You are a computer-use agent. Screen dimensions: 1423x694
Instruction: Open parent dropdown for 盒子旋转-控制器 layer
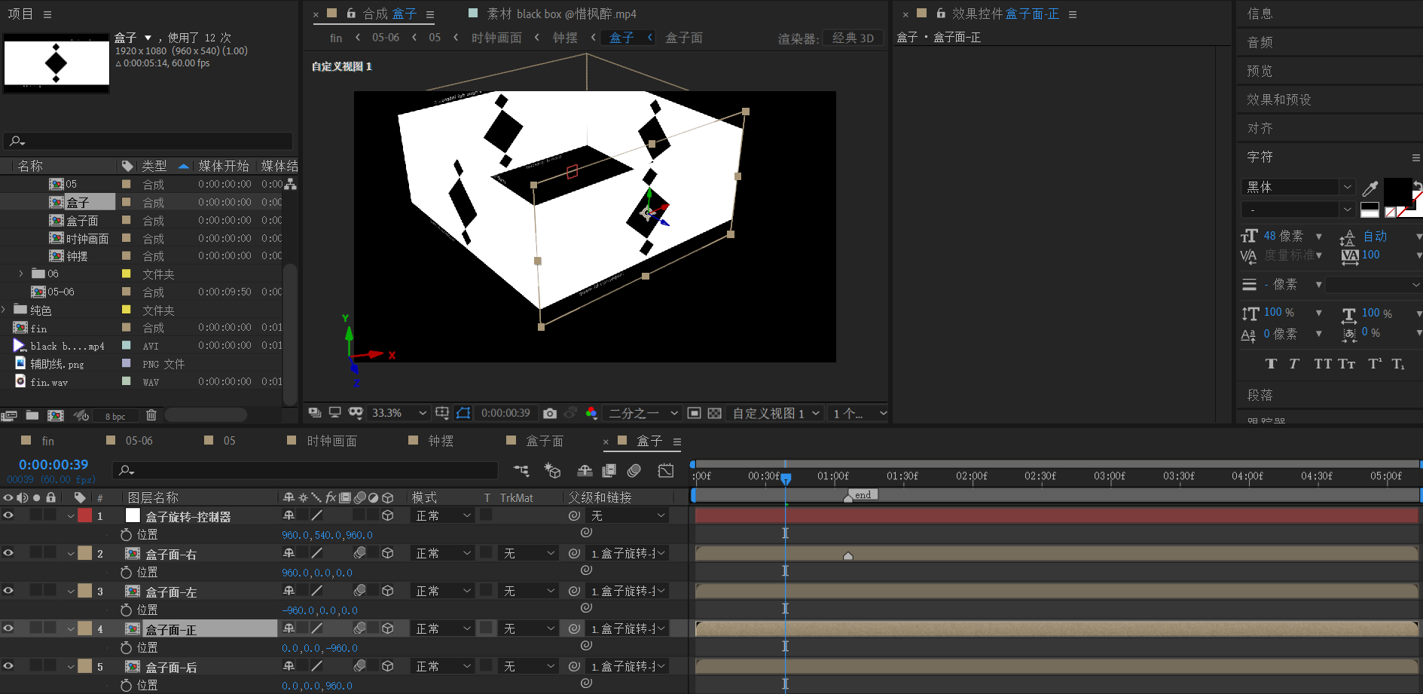click(x=628, y=515)
